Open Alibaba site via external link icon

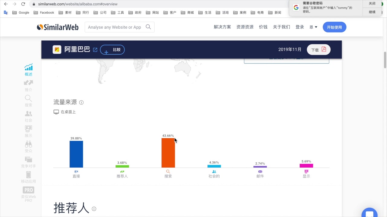[x=95, y=50]
